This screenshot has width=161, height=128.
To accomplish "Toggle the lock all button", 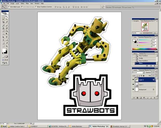I will [x=144, y=76].
